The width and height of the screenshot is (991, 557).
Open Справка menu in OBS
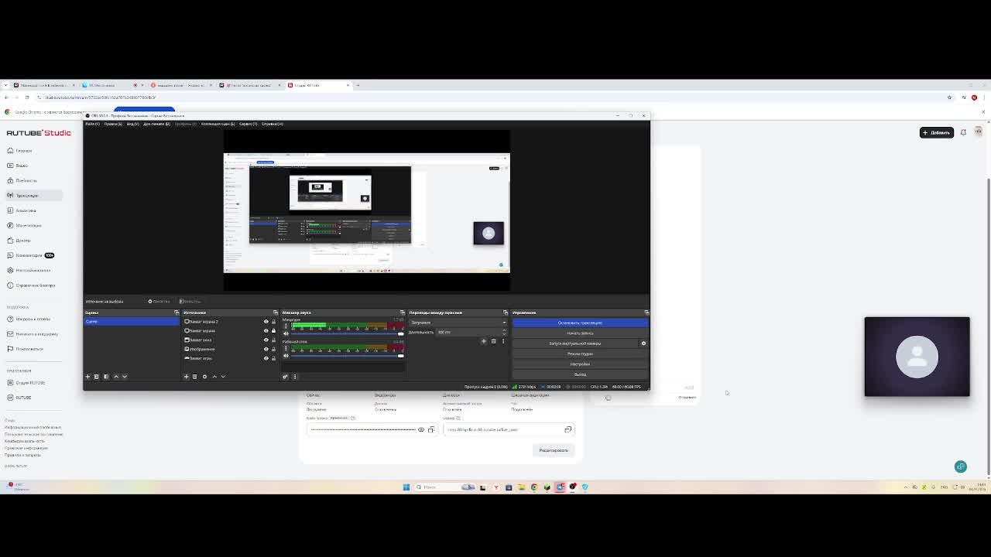pyautogui.click(x=273, y=124)
